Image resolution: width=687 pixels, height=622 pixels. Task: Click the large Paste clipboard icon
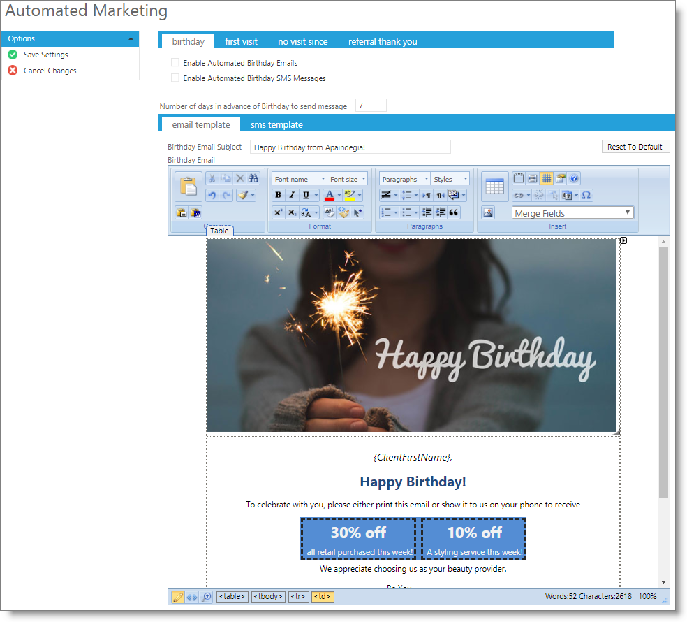coord(188,186)
